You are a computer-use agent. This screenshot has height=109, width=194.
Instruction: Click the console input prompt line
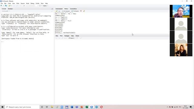(27, 42)
